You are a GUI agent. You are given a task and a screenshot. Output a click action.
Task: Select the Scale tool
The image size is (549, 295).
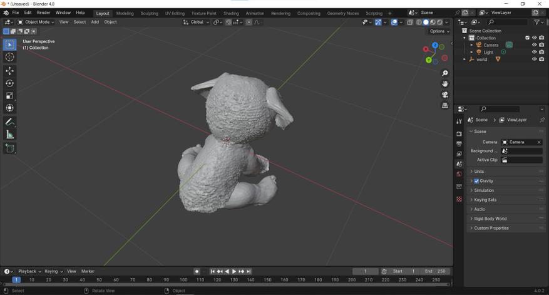coord(9,96)
